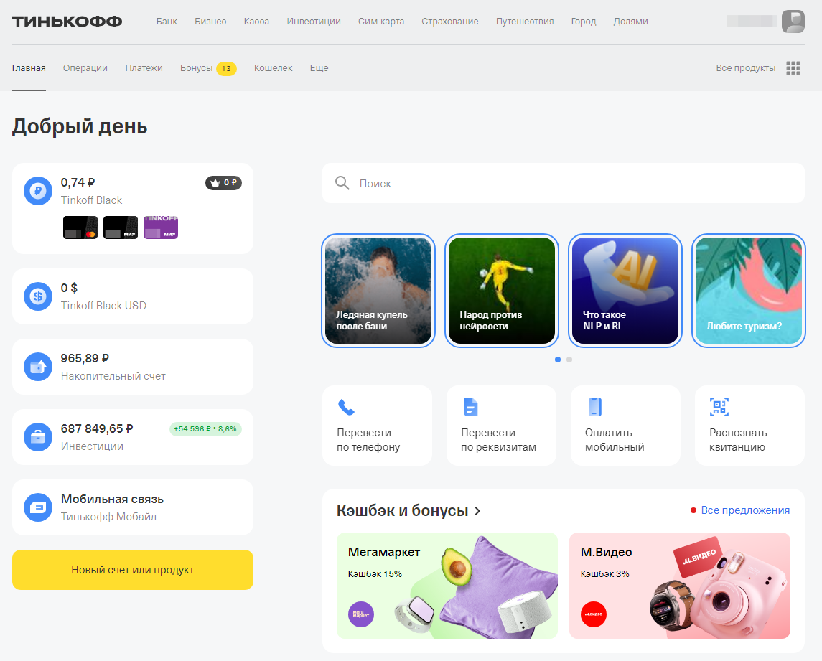Click the Мобильная связь SIM icon

coord(38,507)
